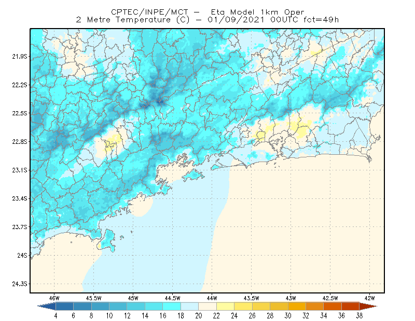Click the 36–38 degree dark red-orange swatch

351,306
